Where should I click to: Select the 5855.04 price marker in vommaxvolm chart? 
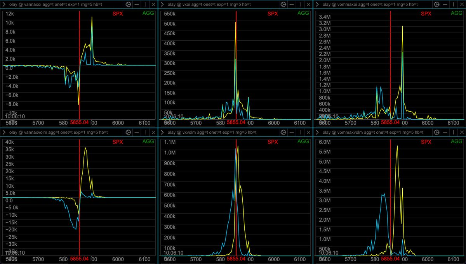[x=390, y=259]
